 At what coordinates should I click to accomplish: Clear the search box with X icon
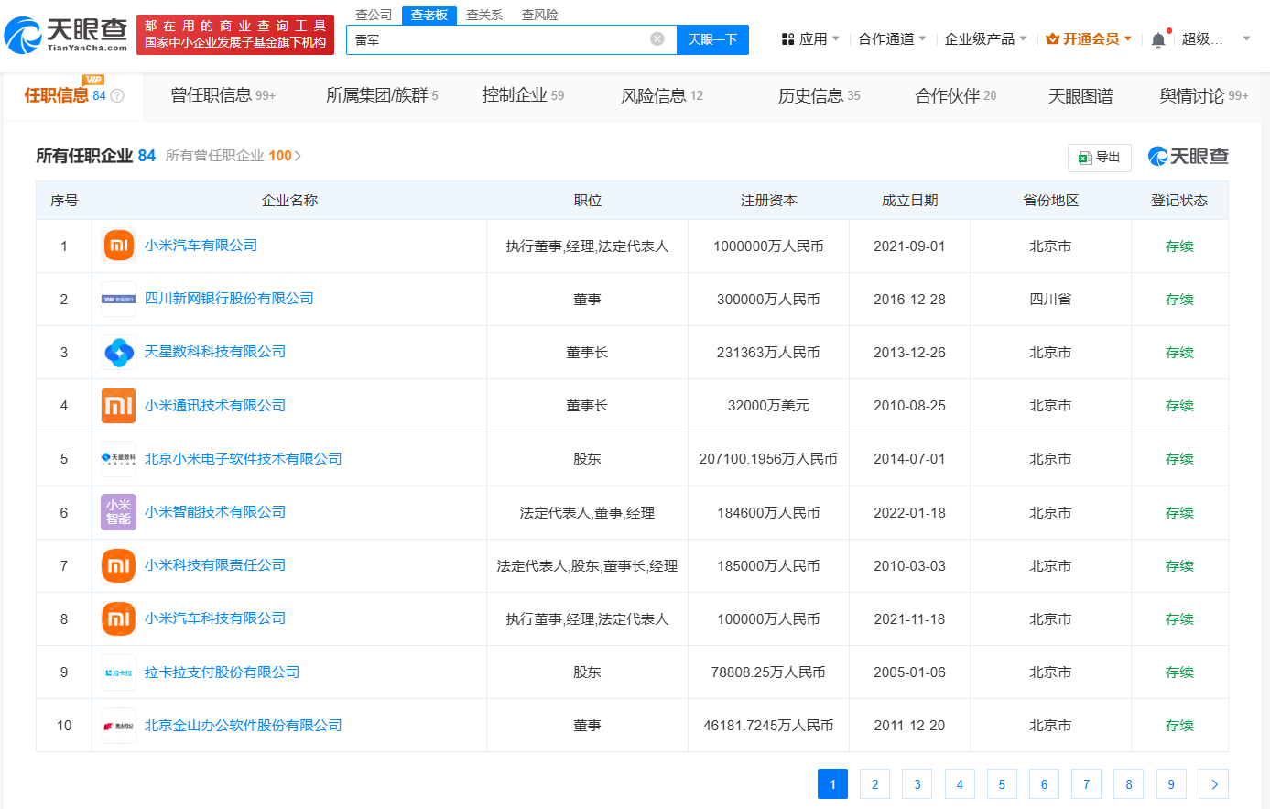(x=657, y=39)
